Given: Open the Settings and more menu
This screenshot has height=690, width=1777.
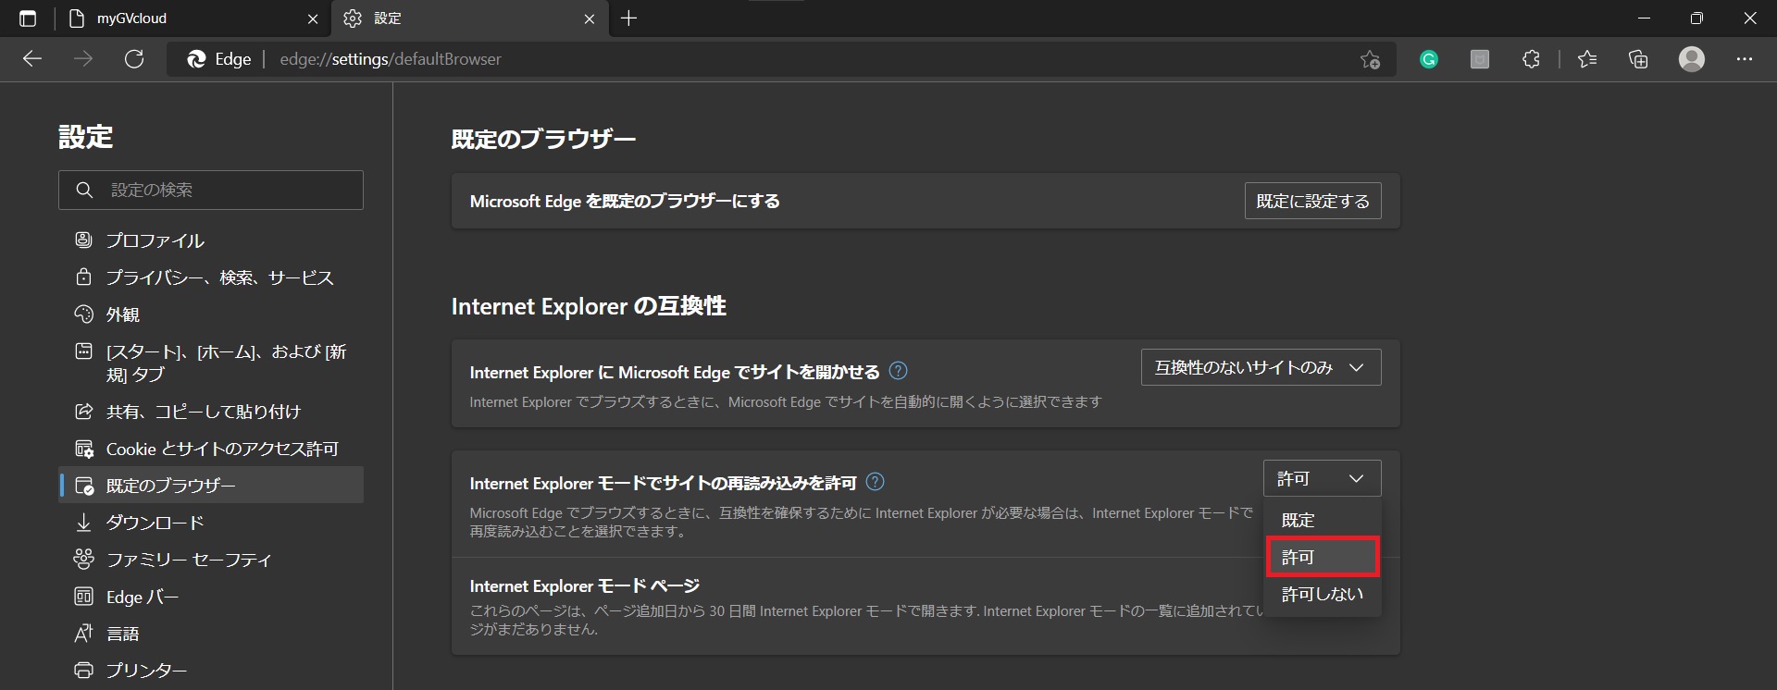Looking at the screenshot, I should [1745, 59].
